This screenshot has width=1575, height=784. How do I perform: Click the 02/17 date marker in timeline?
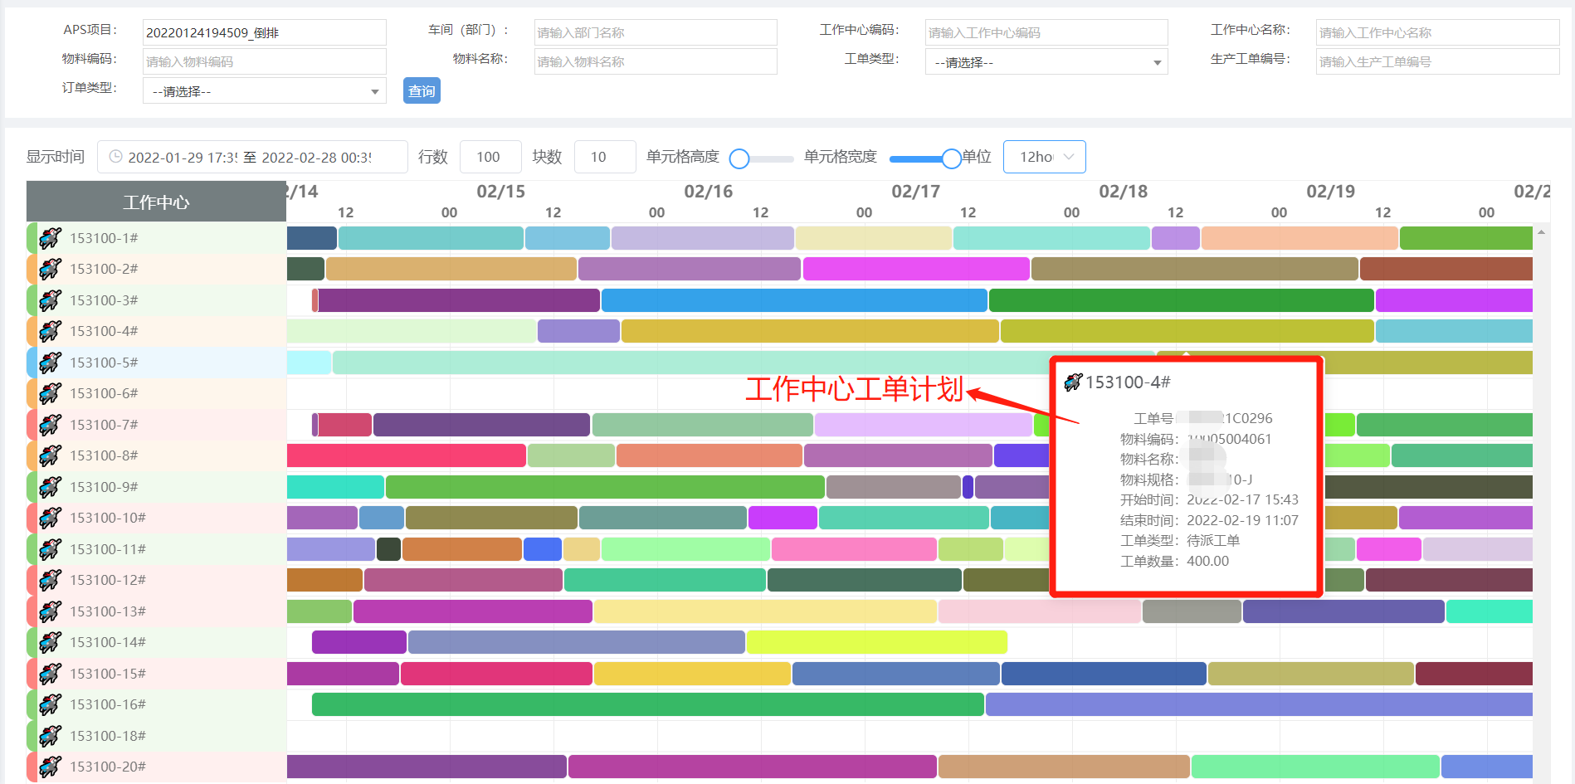(x=915, y=192)
